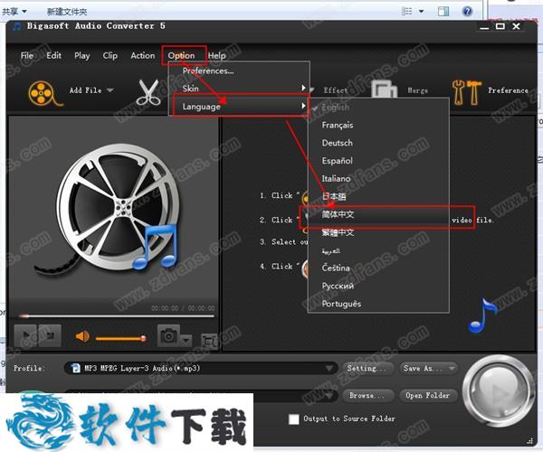Viewport: 543px width, 452px height.
Task: Expand the Language submenu
Action: (x=239, y=107)
